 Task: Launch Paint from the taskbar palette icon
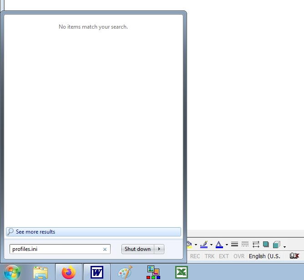pos(125,272)
